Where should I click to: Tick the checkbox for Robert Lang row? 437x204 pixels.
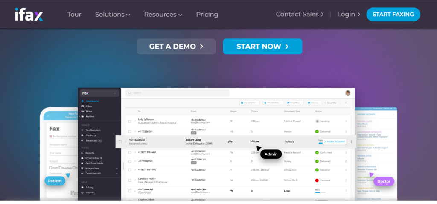pyautogui.click(x=120, y=142)
